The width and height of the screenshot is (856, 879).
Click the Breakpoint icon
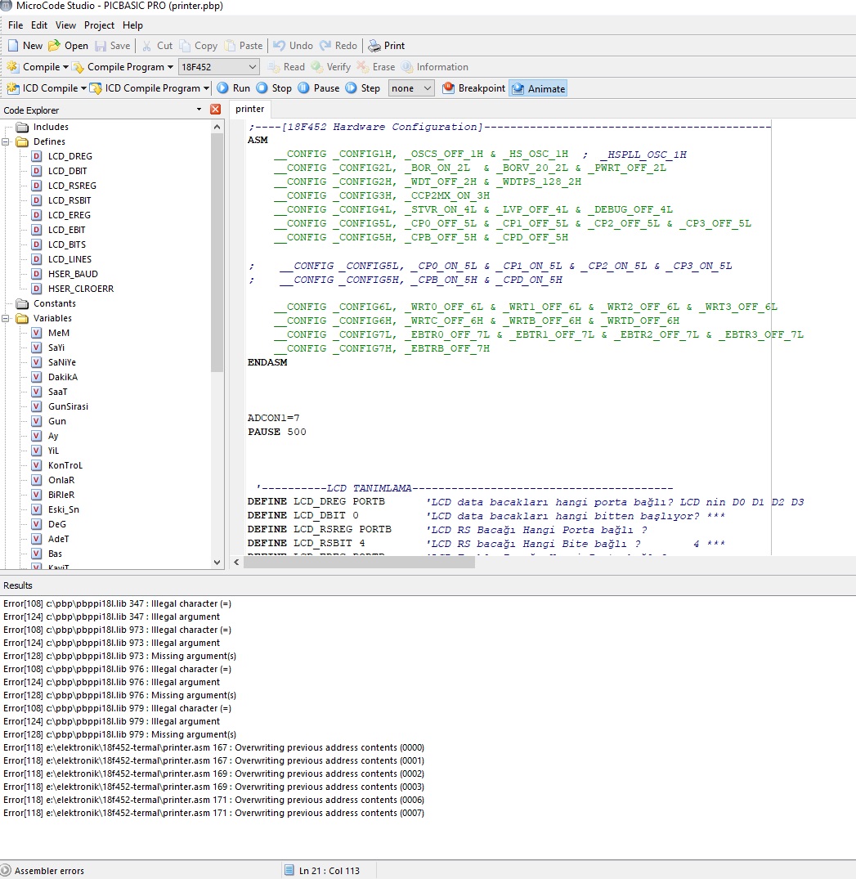pyautogui.click(x=448, y=88)
